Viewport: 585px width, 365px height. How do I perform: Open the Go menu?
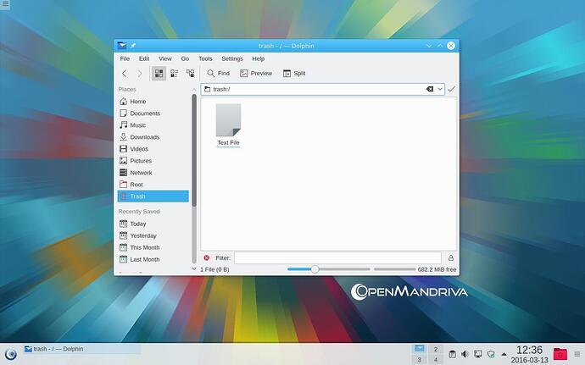185,58
